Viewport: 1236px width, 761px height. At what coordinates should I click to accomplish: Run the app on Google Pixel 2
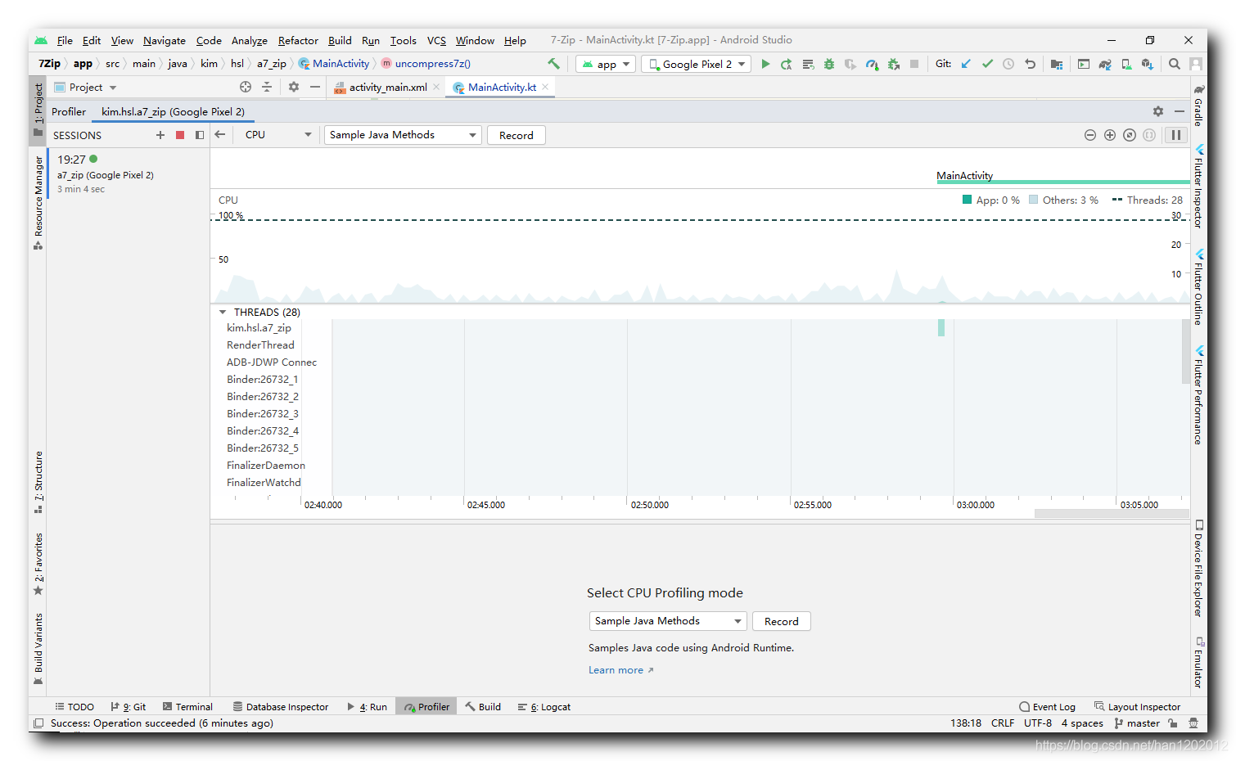click(765, 64)
